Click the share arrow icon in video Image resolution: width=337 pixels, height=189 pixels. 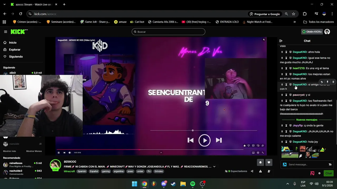pyautogui.click(x=263, y=145)
